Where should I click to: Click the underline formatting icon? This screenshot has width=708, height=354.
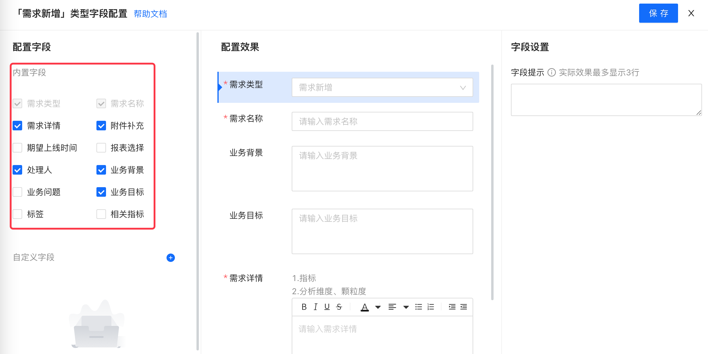(x=327, y=307)
